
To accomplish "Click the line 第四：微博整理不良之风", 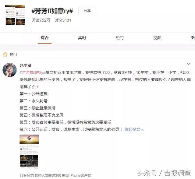I will [x=41, y=115].
